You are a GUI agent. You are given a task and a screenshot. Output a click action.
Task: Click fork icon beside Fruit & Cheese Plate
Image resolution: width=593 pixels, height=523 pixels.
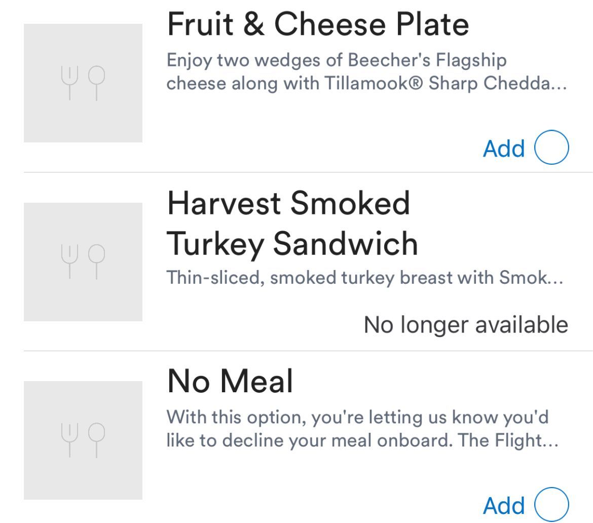69,83
